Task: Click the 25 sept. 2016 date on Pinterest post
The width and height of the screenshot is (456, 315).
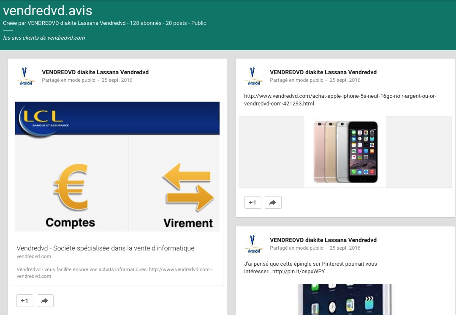Action: click(345, 248)
